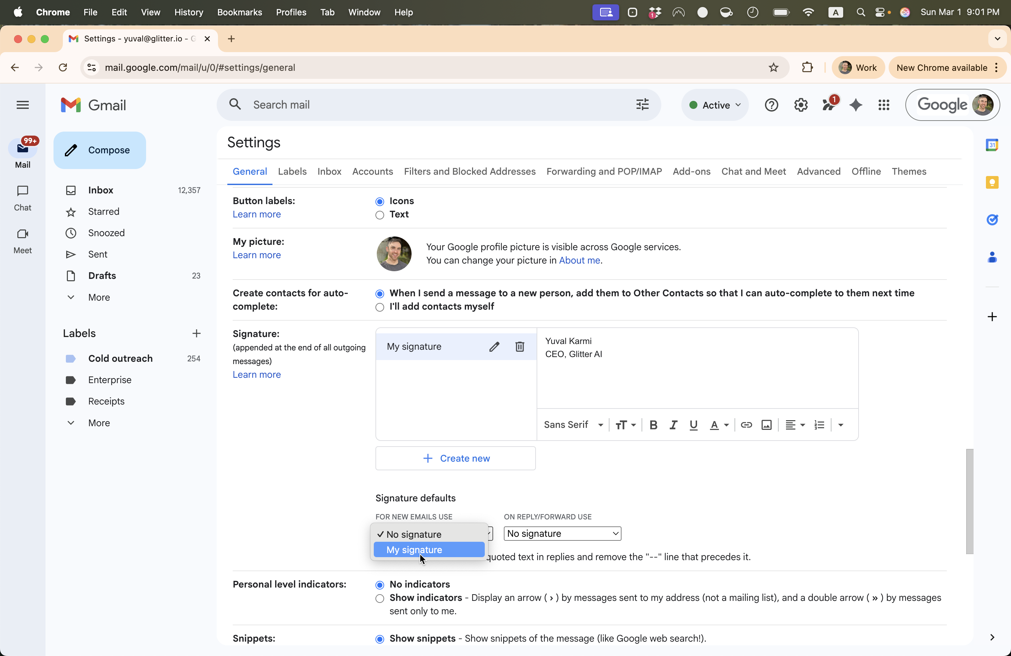Screen dimensions: 1011x656
Task: Delete My signature with the trash icon
Action: click(520, 347)
